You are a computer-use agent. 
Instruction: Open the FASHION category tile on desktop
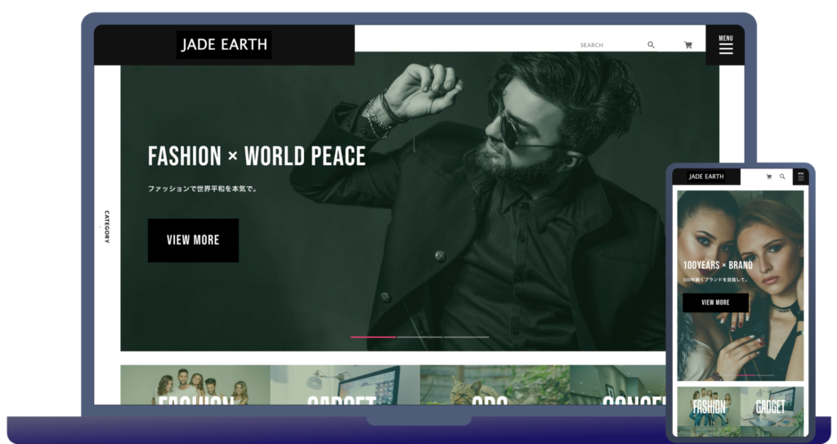click(195, 385)
